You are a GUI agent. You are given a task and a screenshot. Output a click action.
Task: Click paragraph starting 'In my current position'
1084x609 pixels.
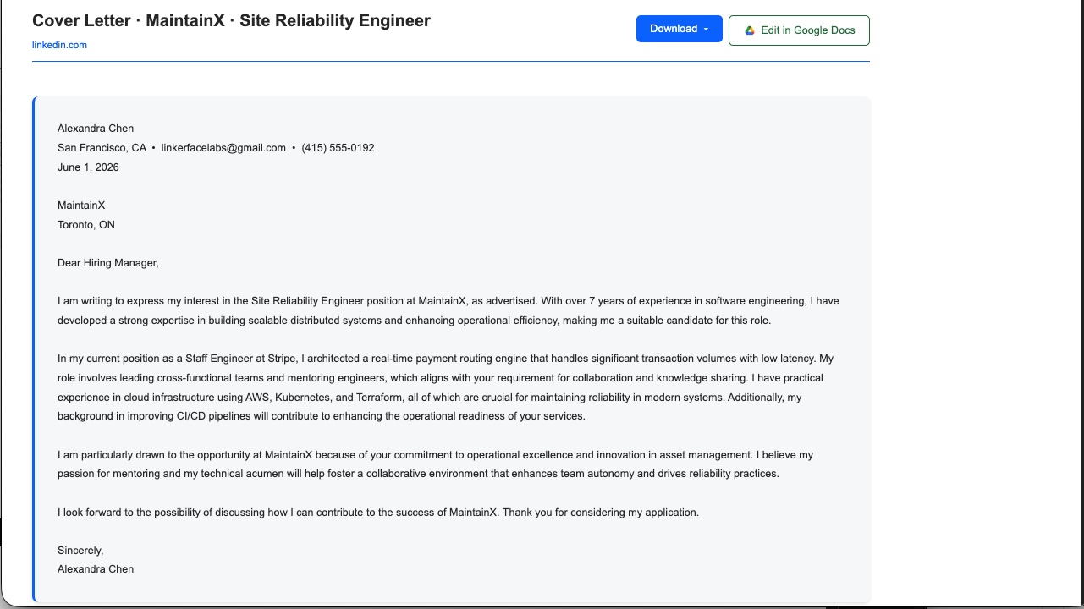tap(446, 387)
